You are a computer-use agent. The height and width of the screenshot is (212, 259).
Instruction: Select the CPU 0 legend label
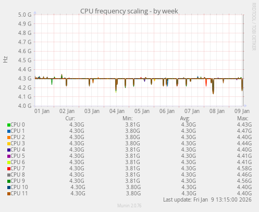tap(18, 124)
